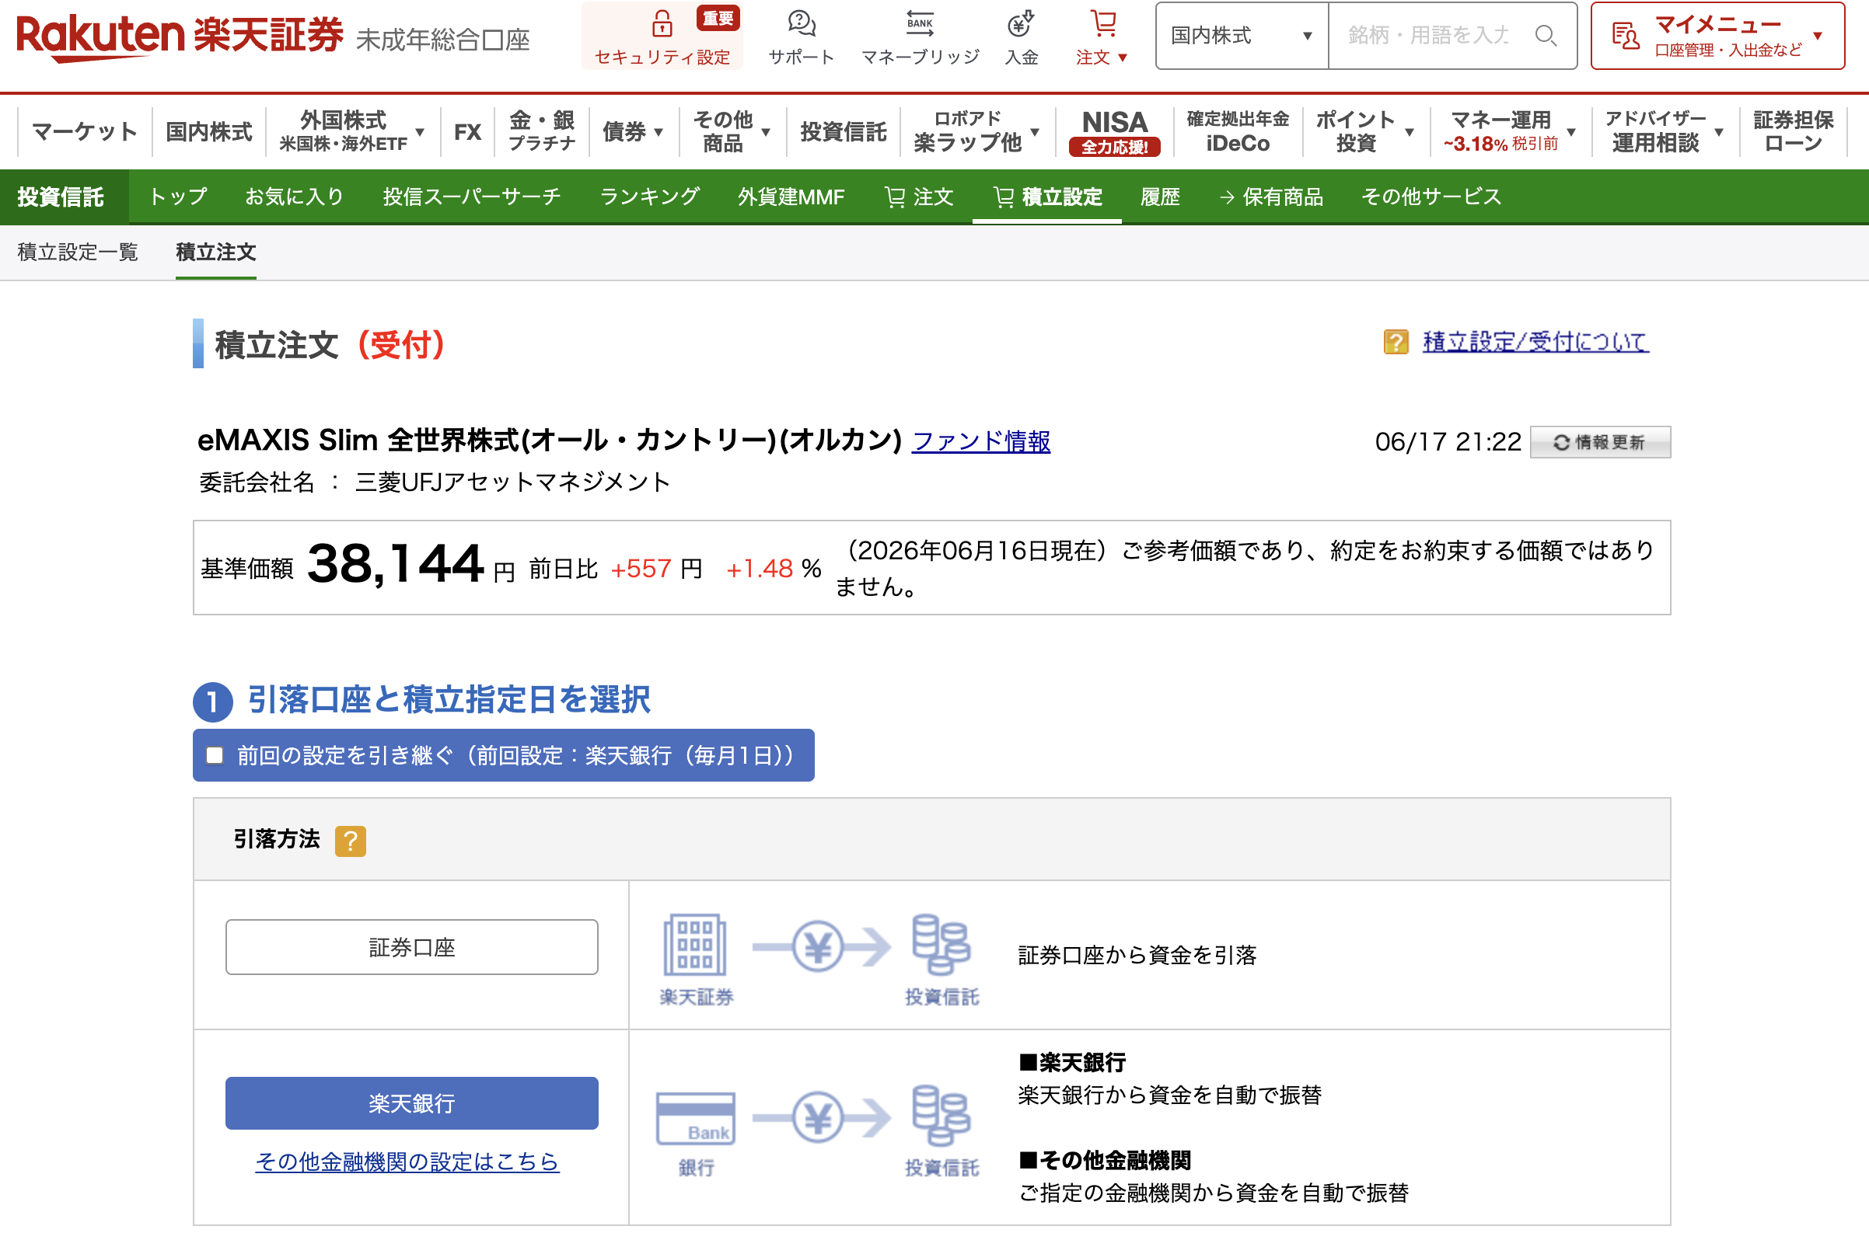The image size is (1869, 1240).
Task: Click the deposit (入金) coin icon
Action: (x=1021, y=24)
